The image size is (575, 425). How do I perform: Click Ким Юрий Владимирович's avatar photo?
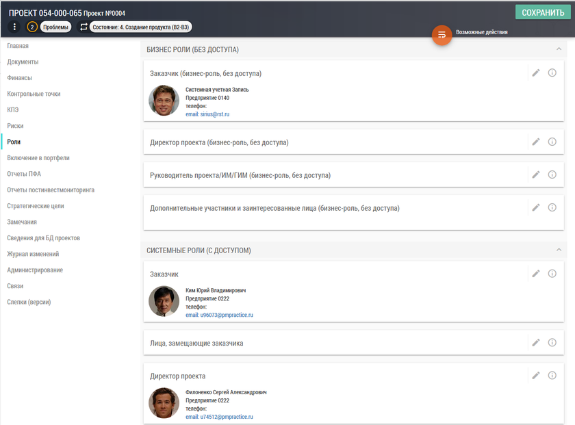(164, 301)
